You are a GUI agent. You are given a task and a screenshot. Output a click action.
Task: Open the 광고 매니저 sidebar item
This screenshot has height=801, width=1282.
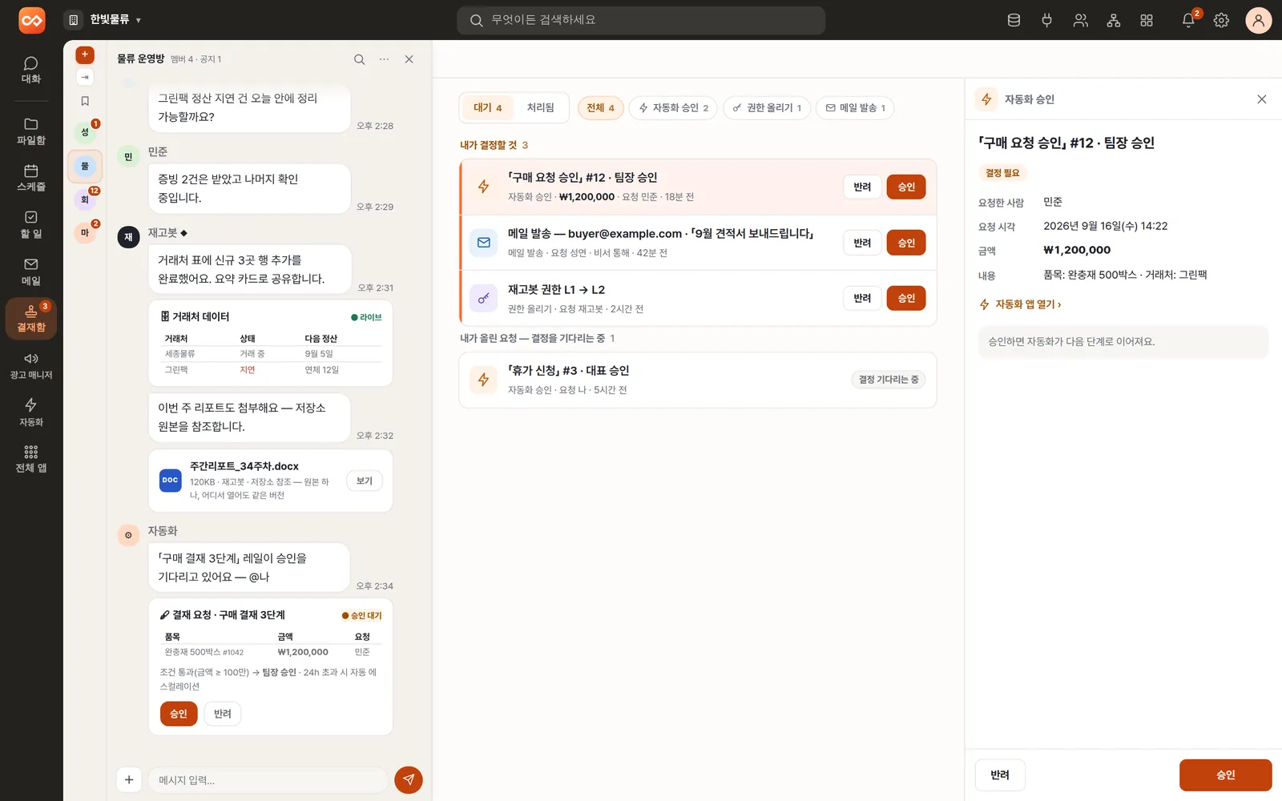31,366
